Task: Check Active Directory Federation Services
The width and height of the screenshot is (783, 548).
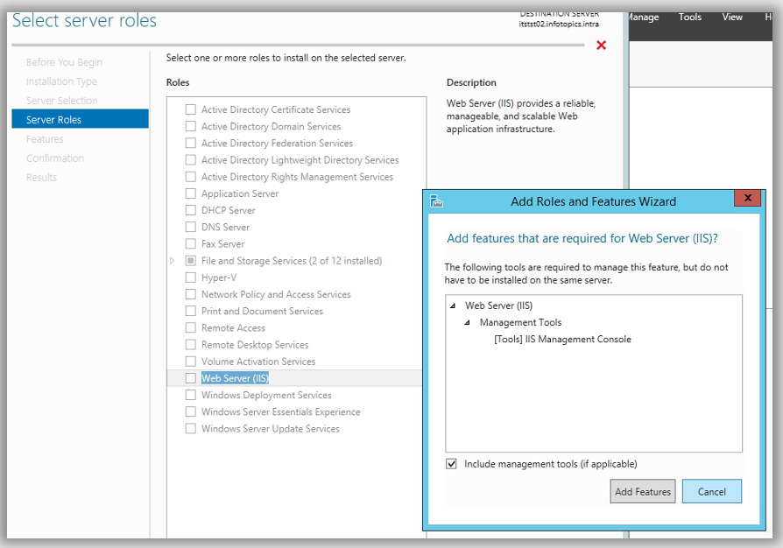Action: point(190,144)
